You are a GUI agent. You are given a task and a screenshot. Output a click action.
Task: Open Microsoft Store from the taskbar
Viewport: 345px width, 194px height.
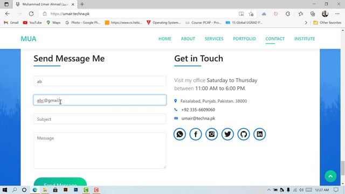coord(55,190)
